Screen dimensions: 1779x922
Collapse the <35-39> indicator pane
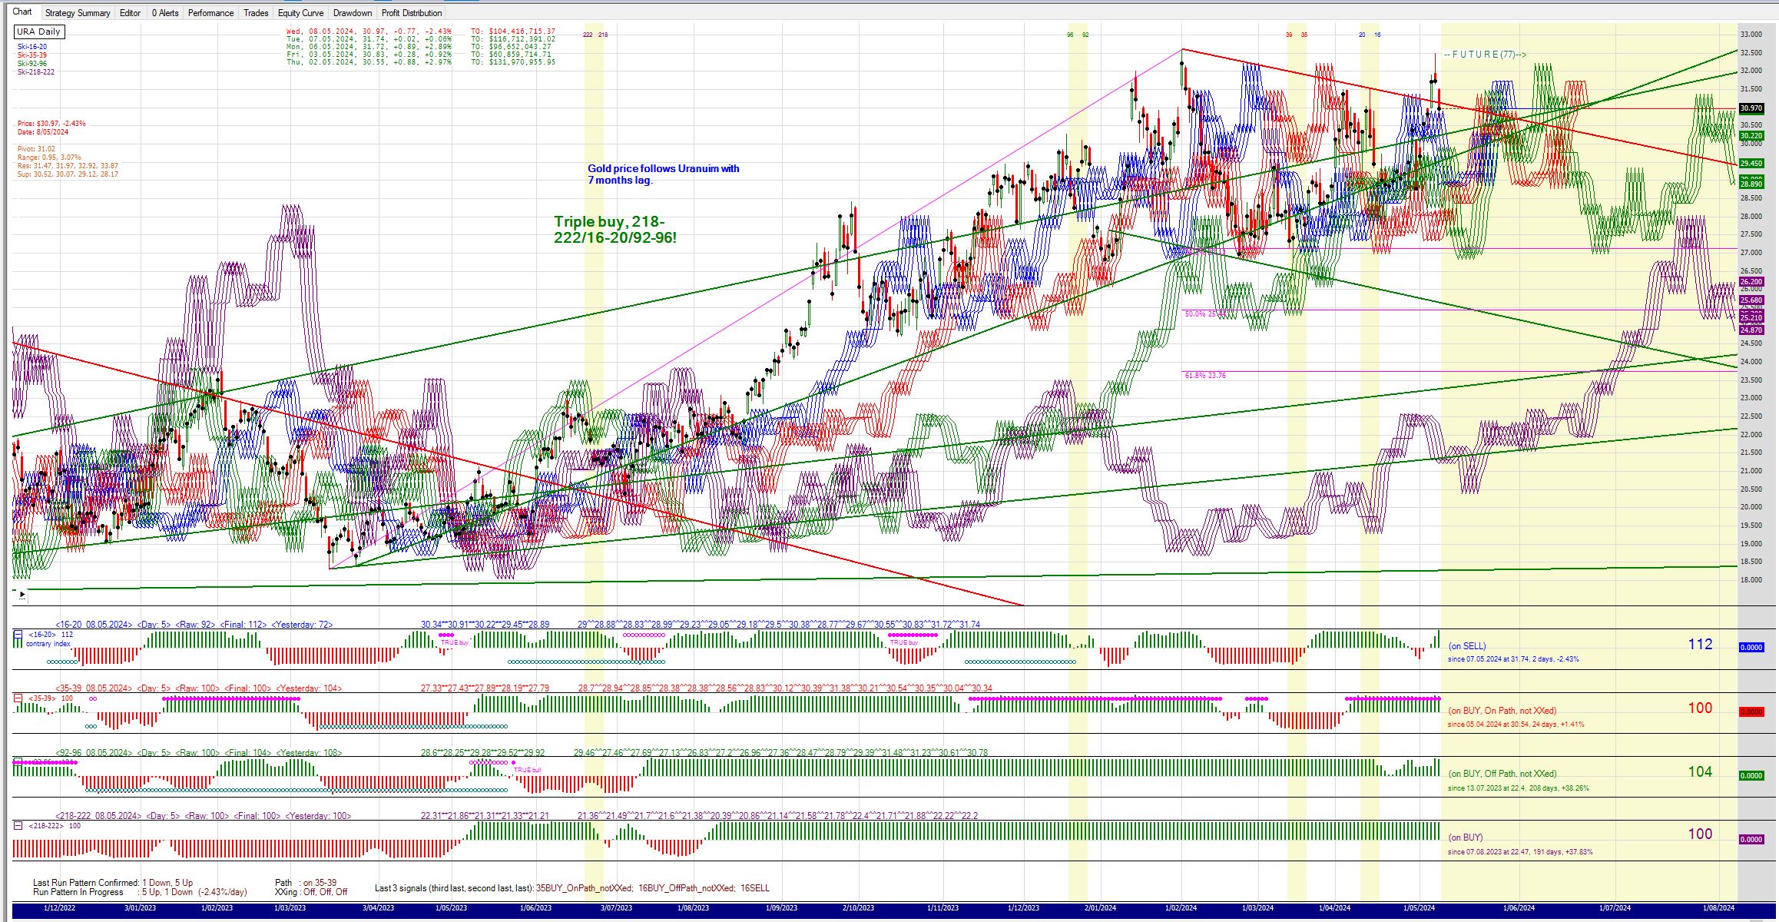[x=18, y=698]
